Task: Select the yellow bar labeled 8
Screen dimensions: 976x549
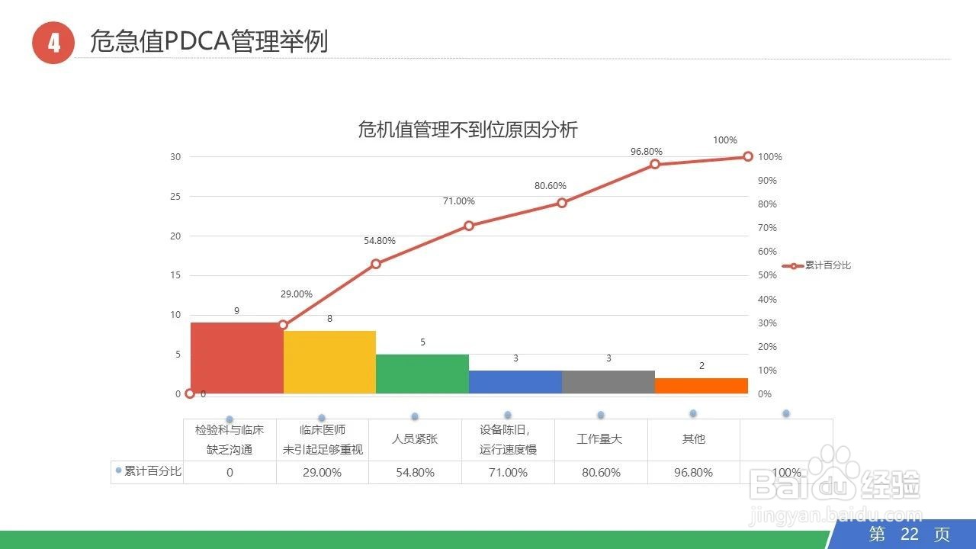Action: 328,362
